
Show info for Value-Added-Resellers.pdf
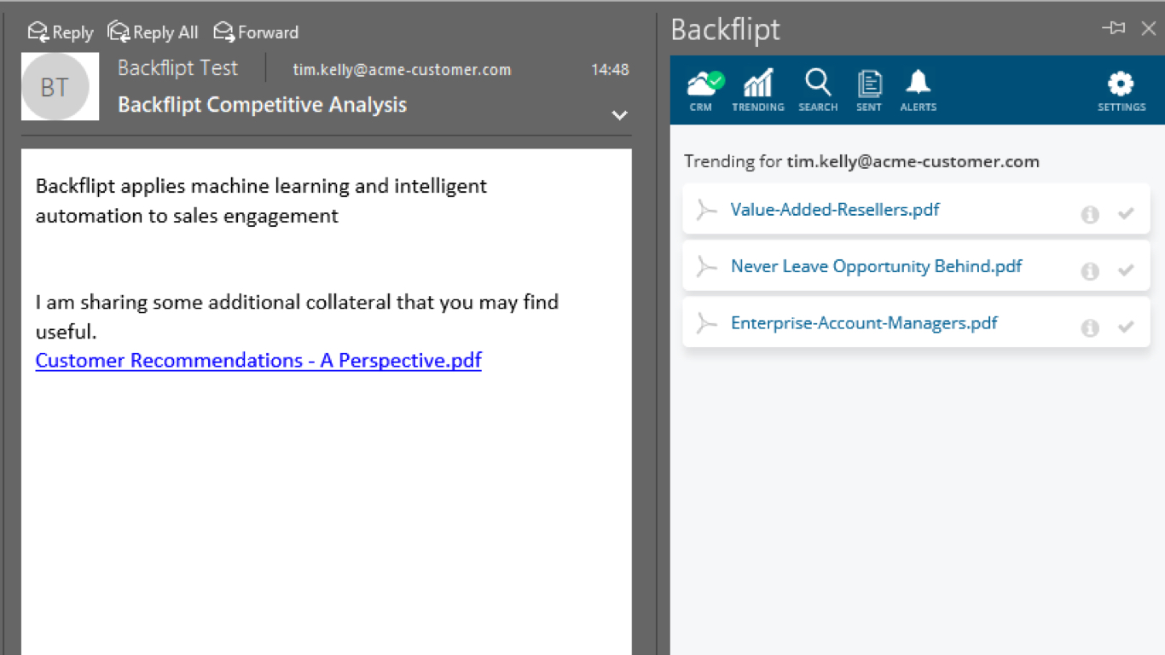(x=1090, y=215)
